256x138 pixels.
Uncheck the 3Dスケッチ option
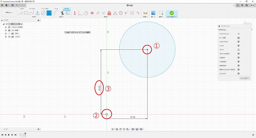tap(238, 73)
